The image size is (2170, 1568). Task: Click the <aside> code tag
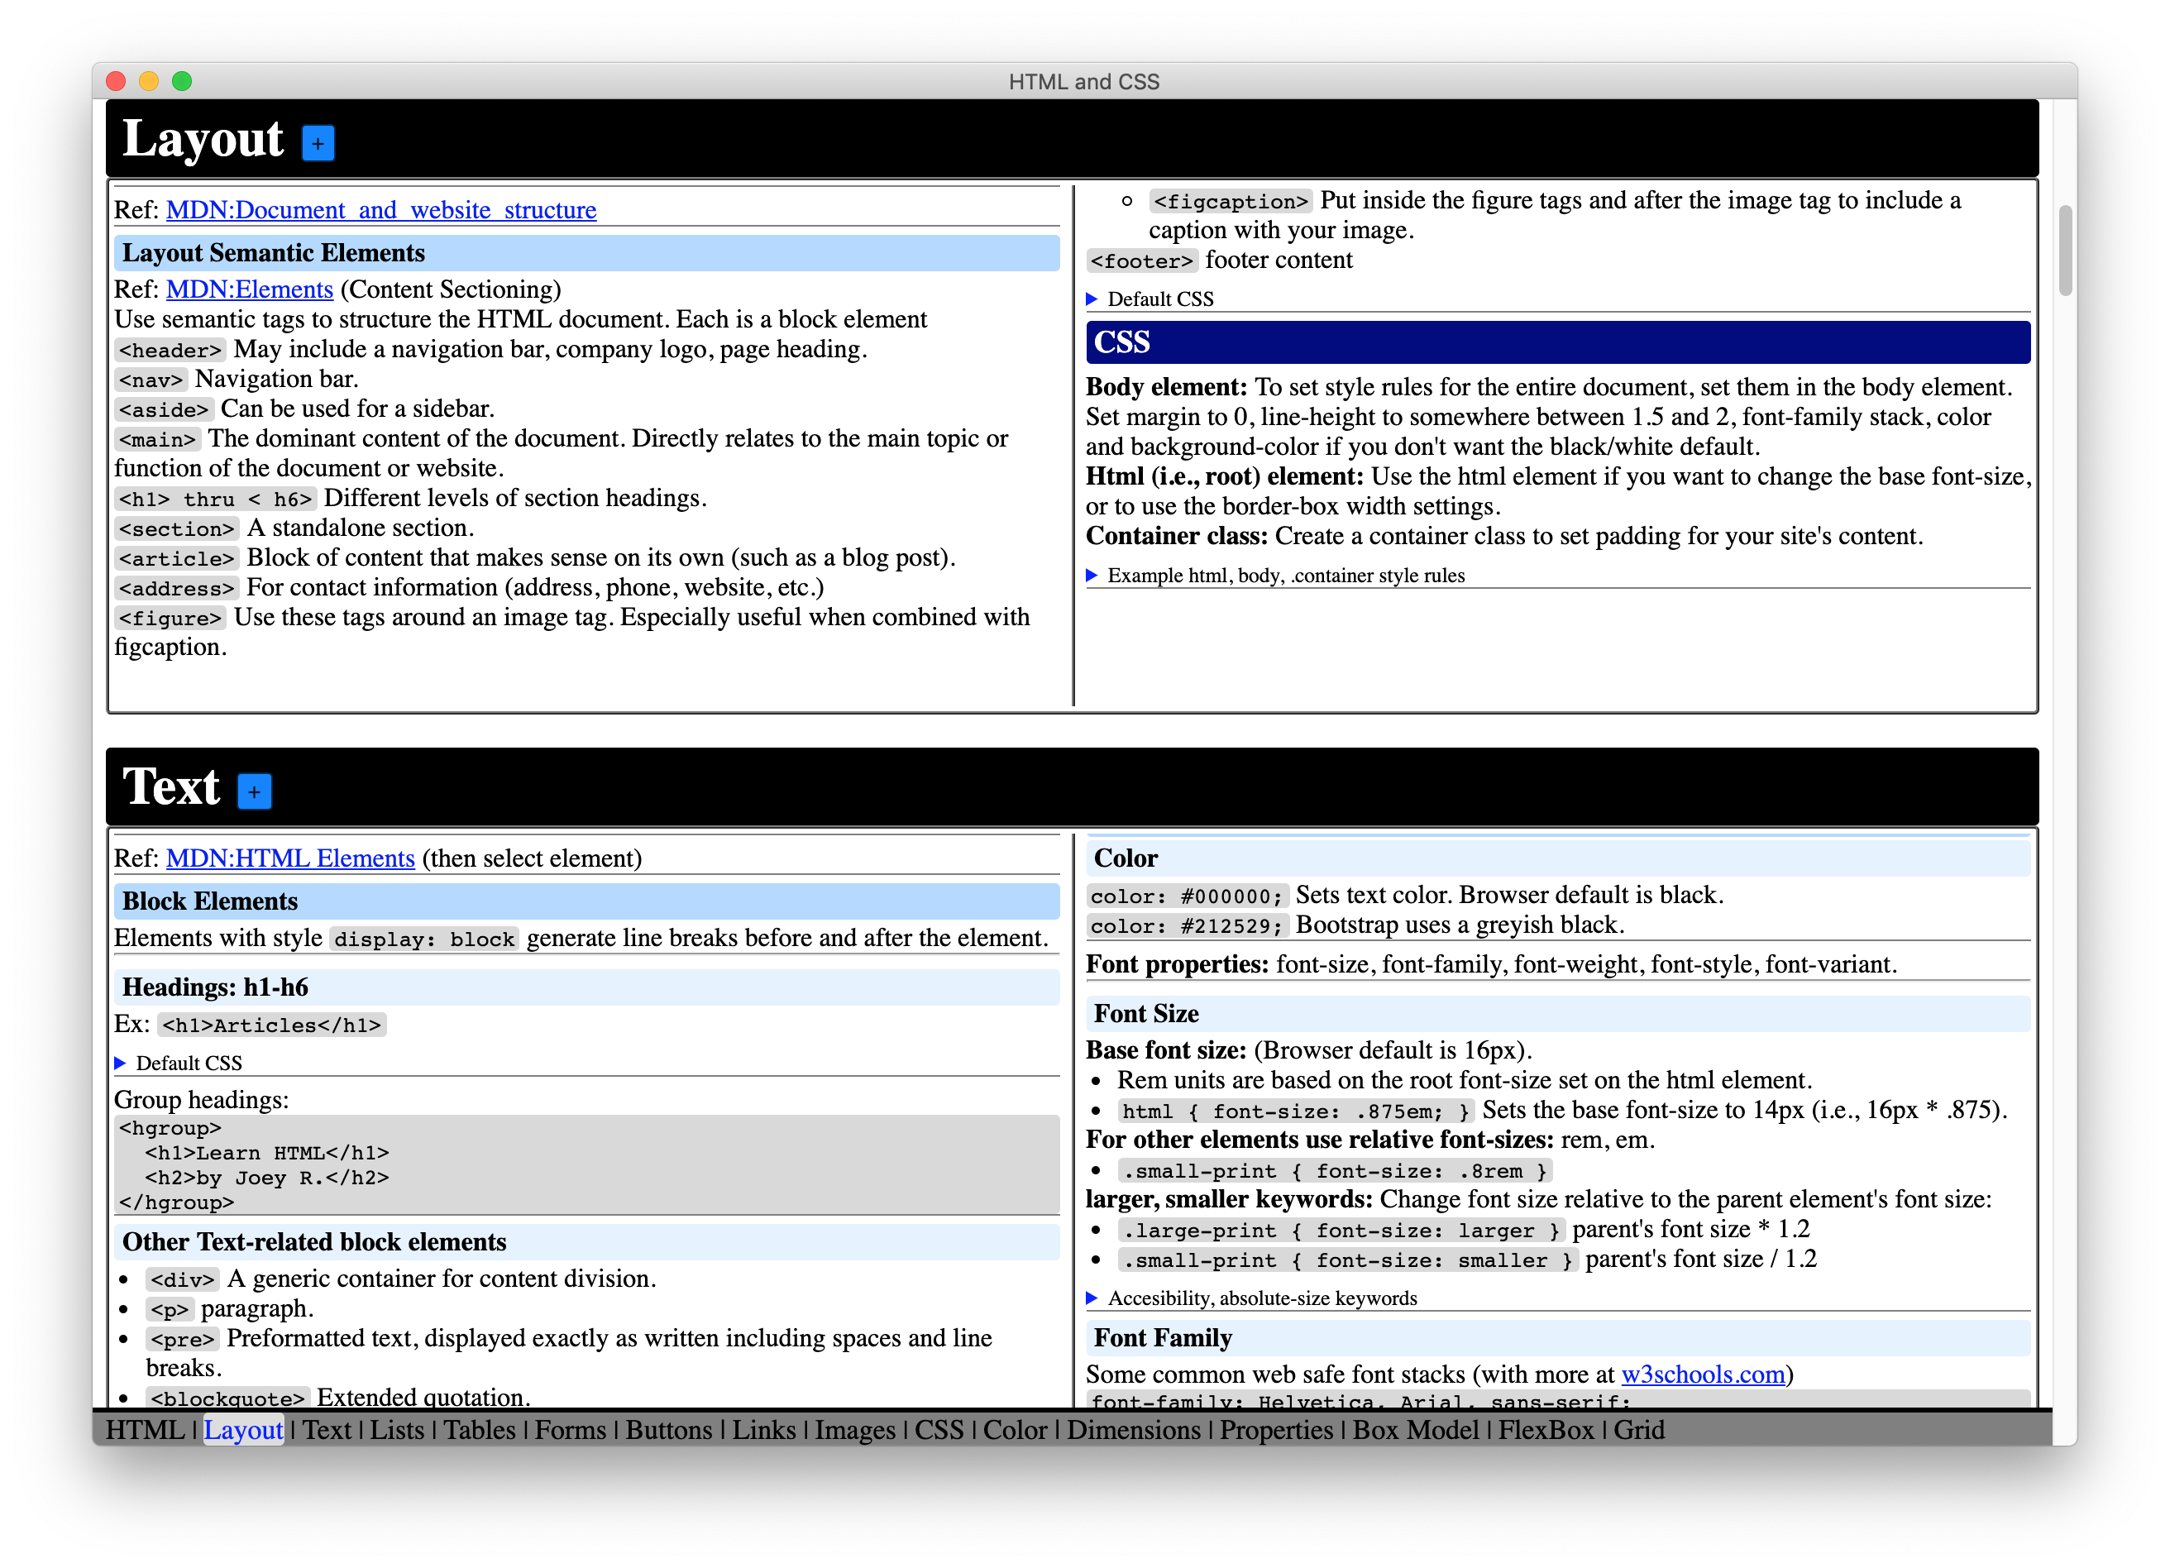coord(164,409)
